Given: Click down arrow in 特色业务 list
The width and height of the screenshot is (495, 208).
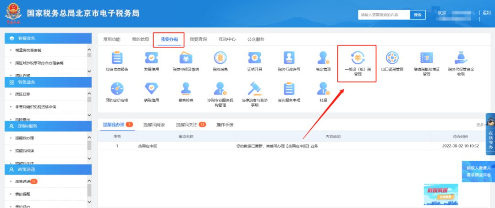Looking at the screenshot, I should tap(89, 115).
